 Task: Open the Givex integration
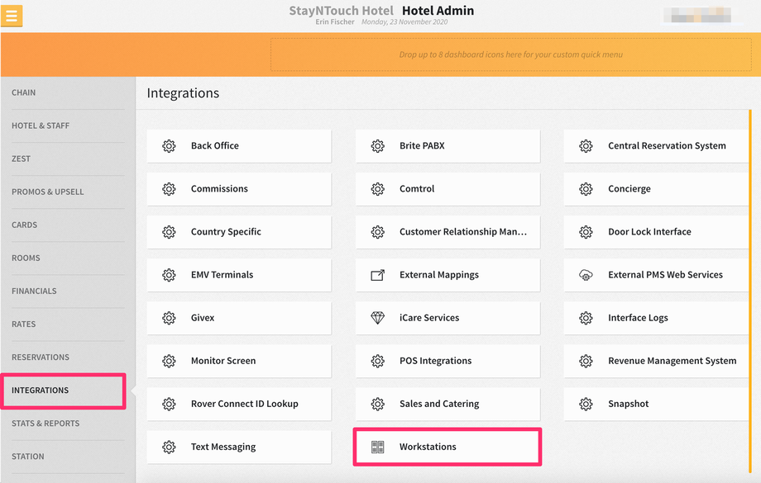point(239,318)
